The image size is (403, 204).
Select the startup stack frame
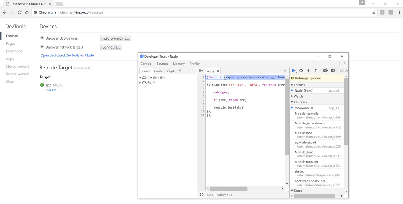[317, 173]
